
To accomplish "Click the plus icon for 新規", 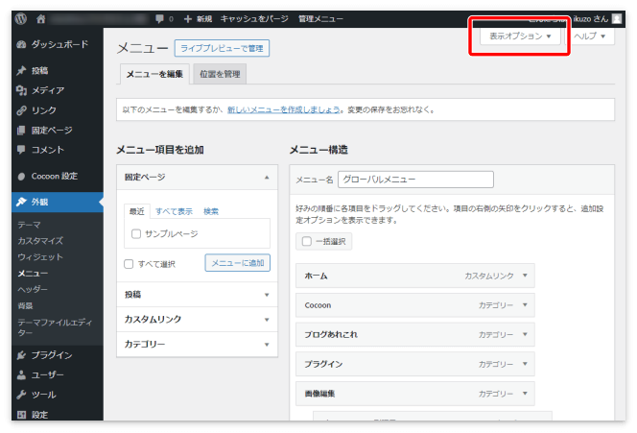I will 188,18.
